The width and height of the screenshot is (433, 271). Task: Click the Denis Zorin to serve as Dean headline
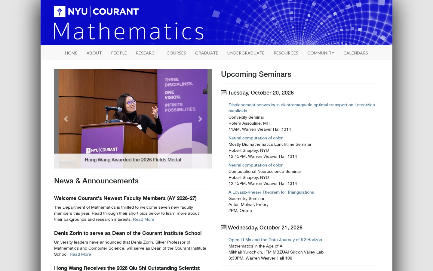(x=128, y=233)
